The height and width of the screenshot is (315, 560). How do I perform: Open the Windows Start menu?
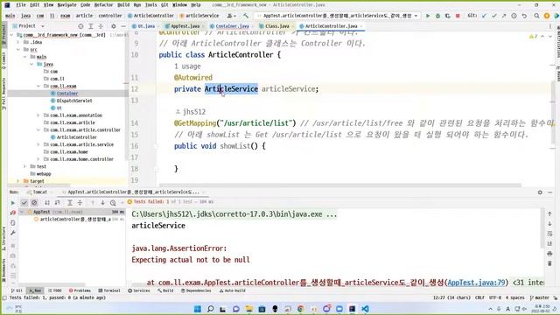pos(197,309)
